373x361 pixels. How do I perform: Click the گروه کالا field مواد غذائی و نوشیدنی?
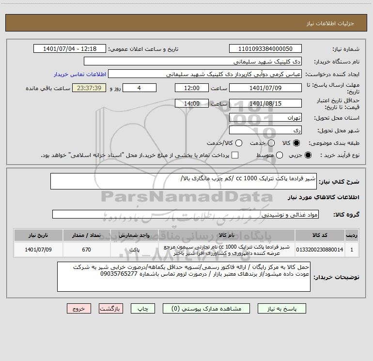tap(186, 214)
